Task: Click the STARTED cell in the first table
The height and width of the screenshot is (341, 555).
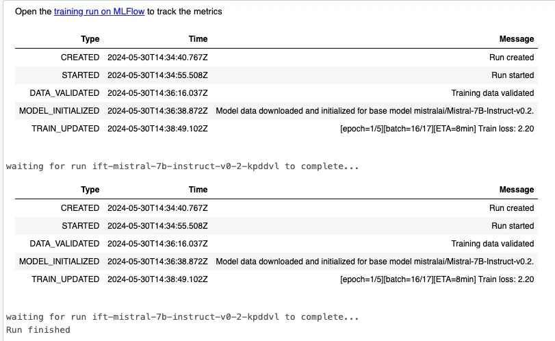Action: click(80, 75)
